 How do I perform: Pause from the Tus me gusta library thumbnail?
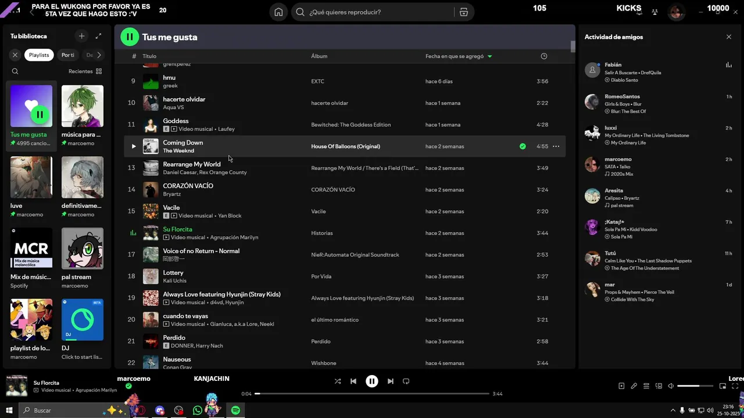tap(40, 114)
